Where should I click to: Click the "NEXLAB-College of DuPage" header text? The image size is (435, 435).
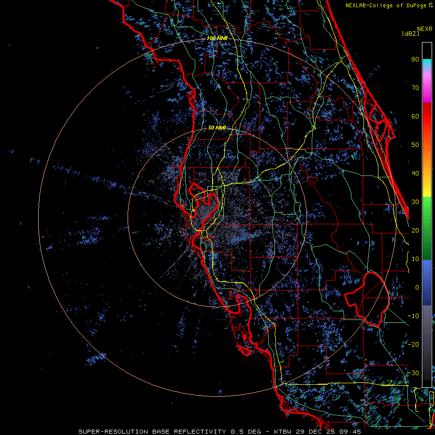point(387,5)
